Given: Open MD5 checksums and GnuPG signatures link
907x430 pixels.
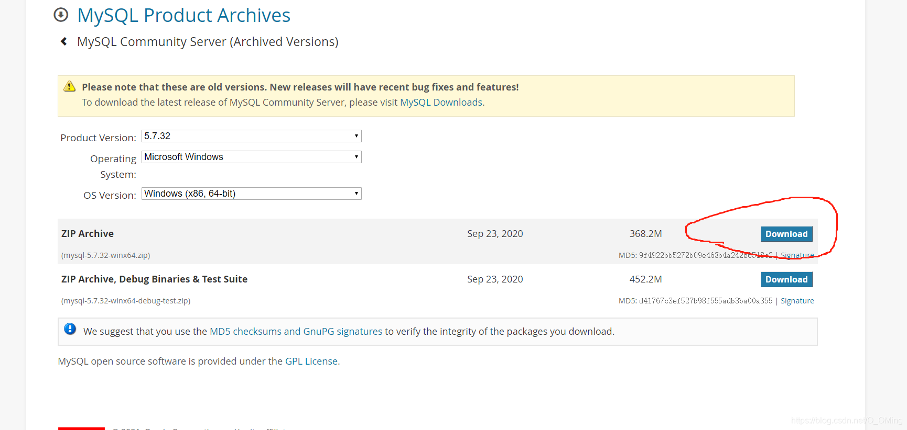Looking at the screenshot, I should click(x=296, y=331).
